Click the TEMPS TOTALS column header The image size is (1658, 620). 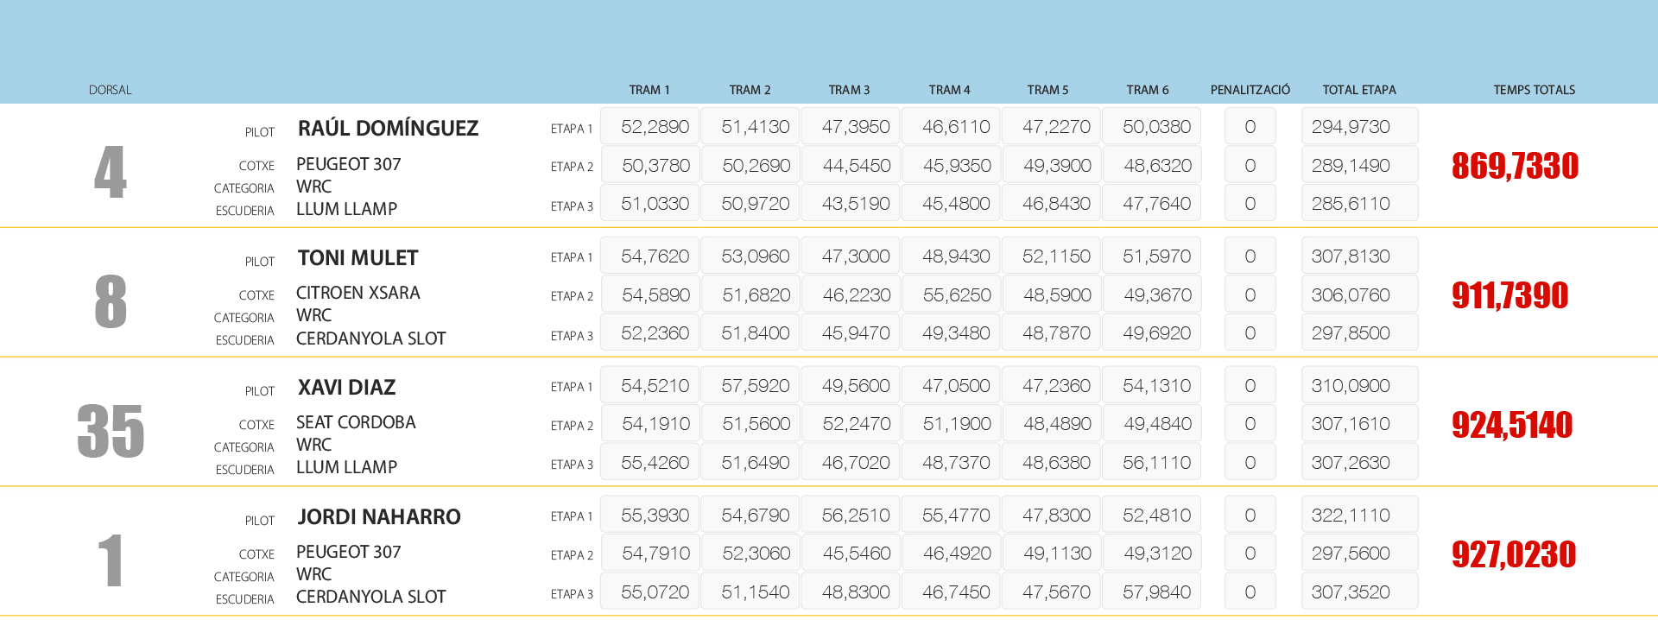(1534, 90)
